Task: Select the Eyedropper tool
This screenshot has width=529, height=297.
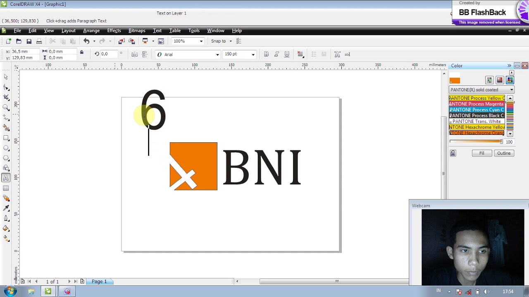Action: coord(6,208)
